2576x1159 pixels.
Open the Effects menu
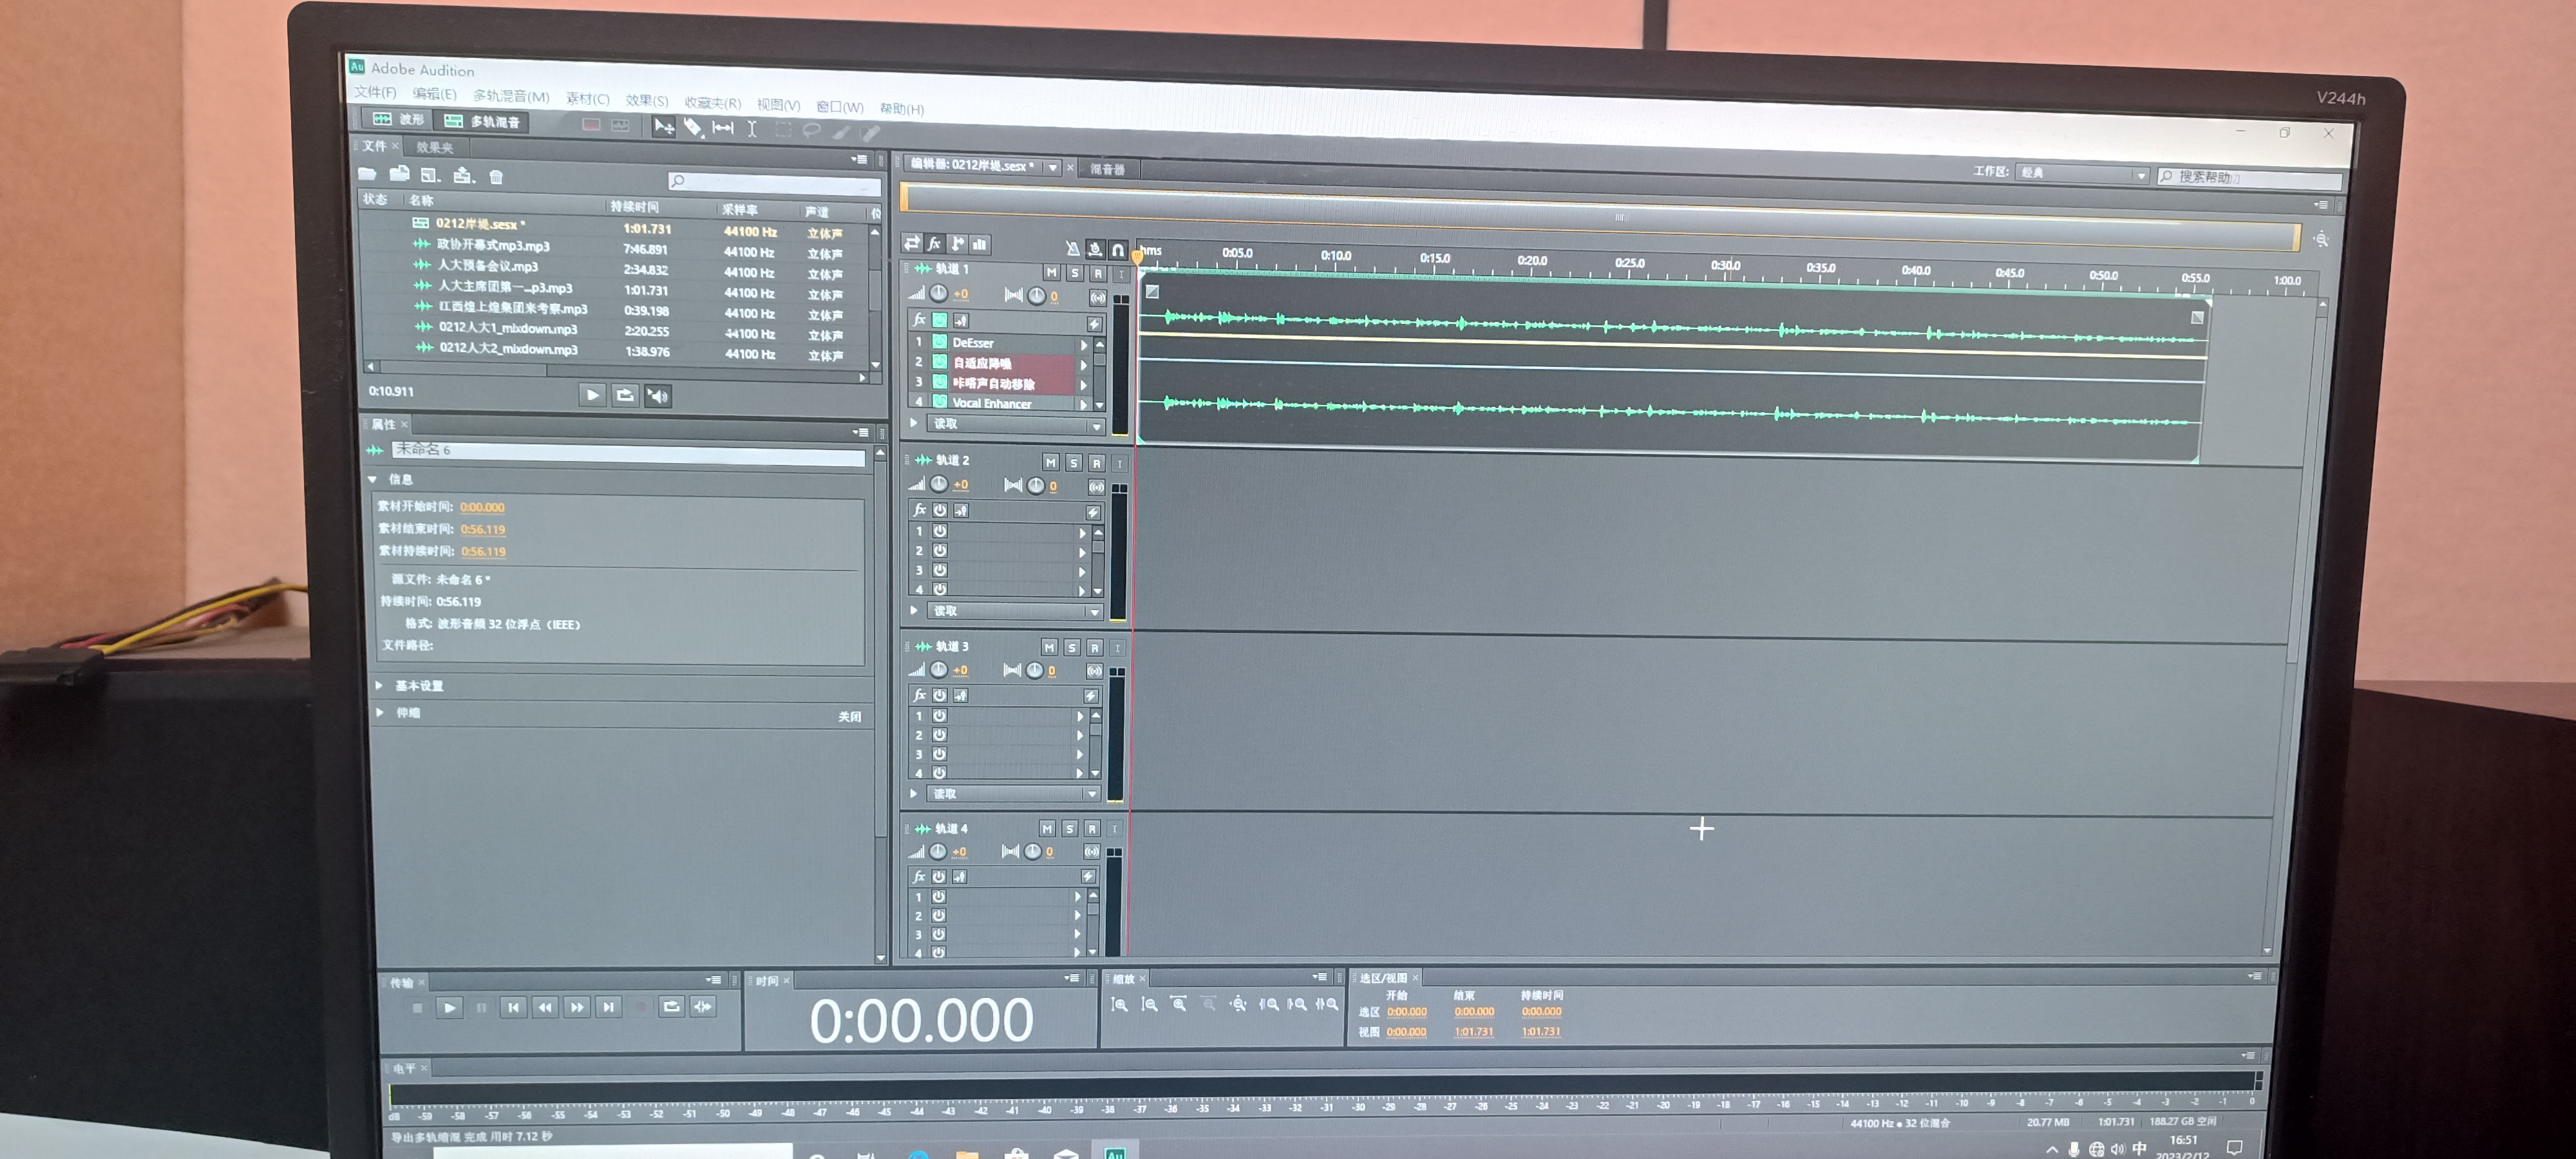click(x=646, y=100)
